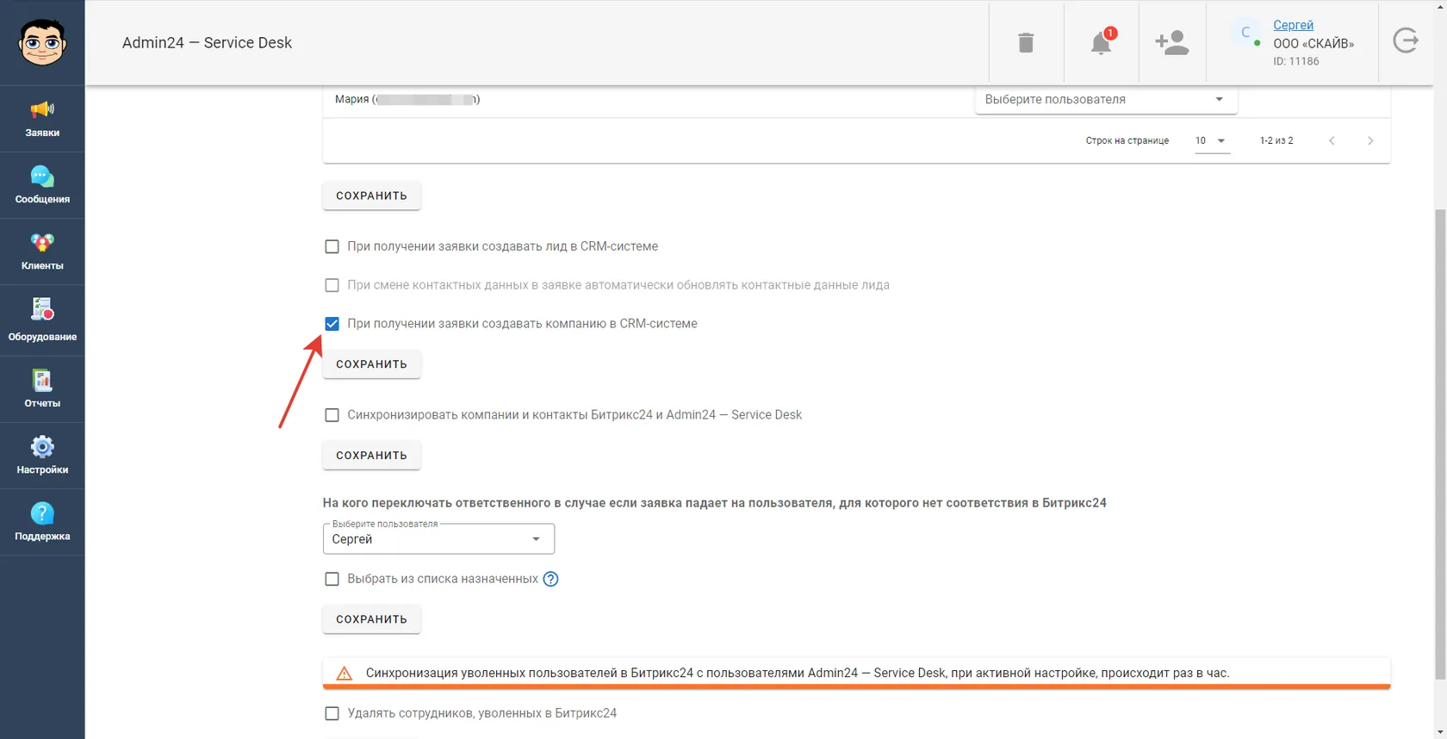The image size is (1447, 739).
Task: Open the Настройки gear section
Action: (x=42, y=456)
